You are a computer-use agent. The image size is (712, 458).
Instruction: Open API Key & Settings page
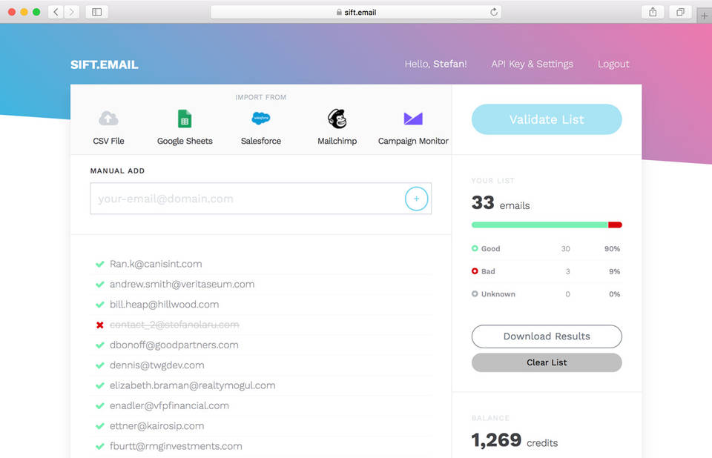pyautogui.click(x=532, y=64)
